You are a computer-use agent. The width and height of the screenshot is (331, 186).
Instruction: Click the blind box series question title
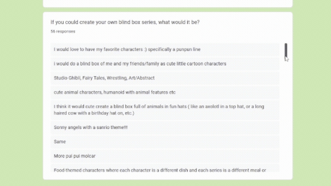[x=125, y=22]
